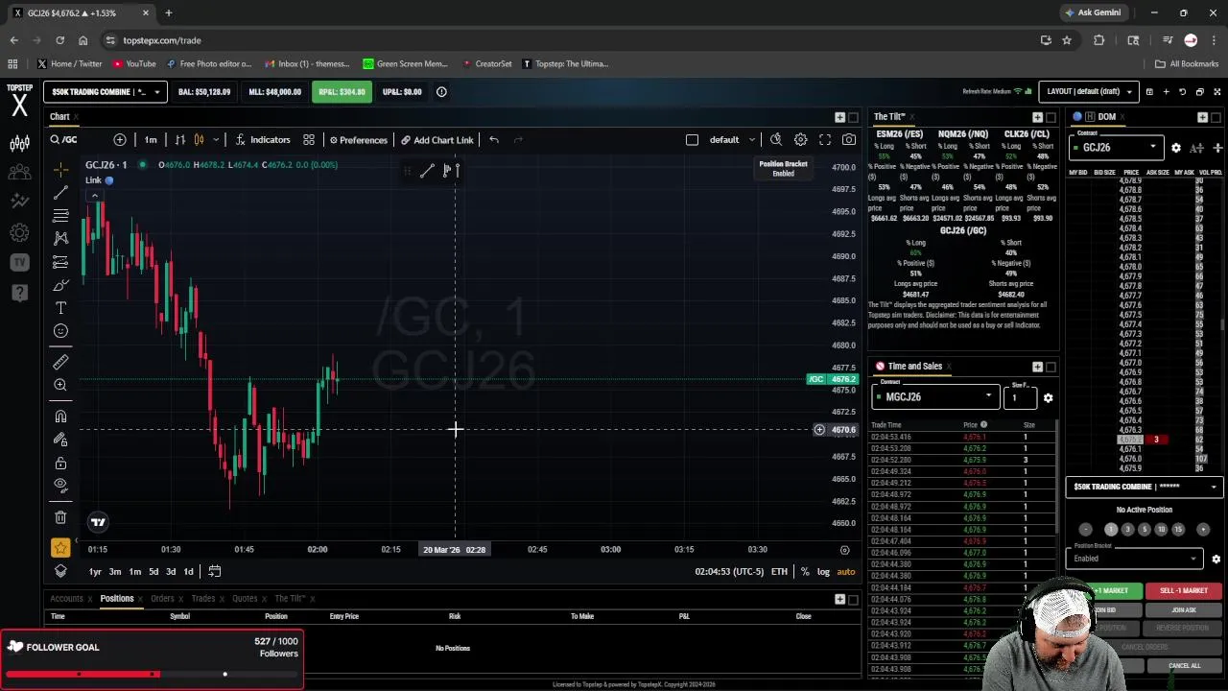
Task: Expand the DOM account $50K Trading Combine dropdown
Action: click(x=1145, y=487)
